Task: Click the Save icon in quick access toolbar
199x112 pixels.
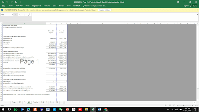Action: [4, 2]
